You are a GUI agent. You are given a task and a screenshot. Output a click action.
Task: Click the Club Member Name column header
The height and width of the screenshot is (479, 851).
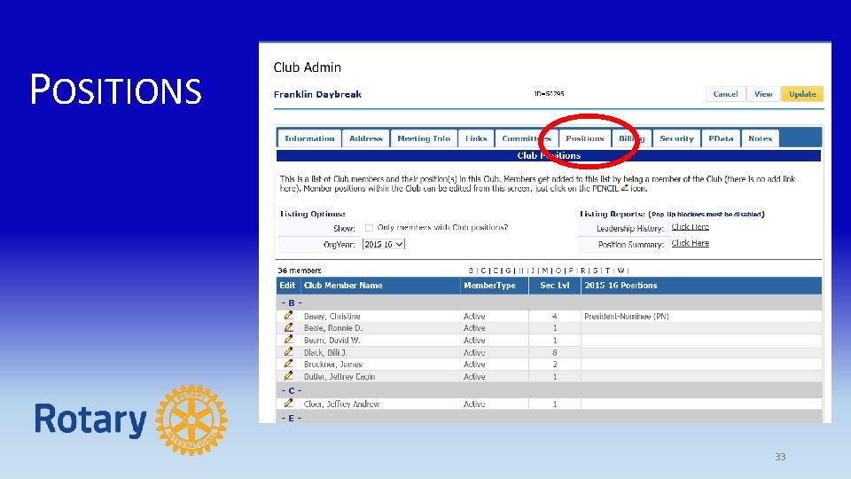click(343, 286)
